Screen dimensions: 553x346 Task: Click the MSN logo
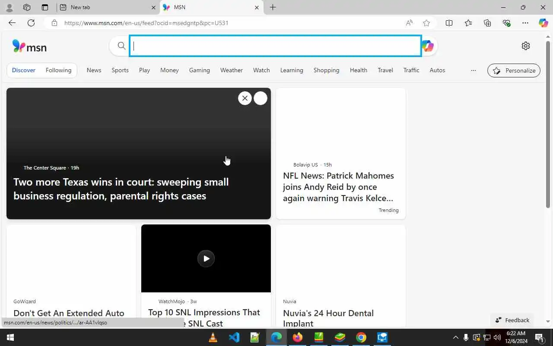click(x=29, y=46)
